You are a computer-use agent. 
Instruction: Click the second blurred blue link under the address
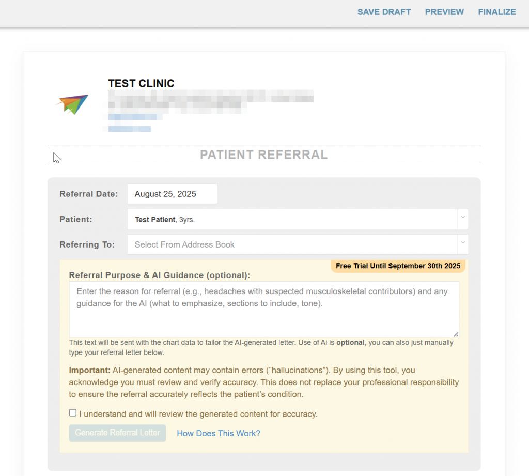130,129
